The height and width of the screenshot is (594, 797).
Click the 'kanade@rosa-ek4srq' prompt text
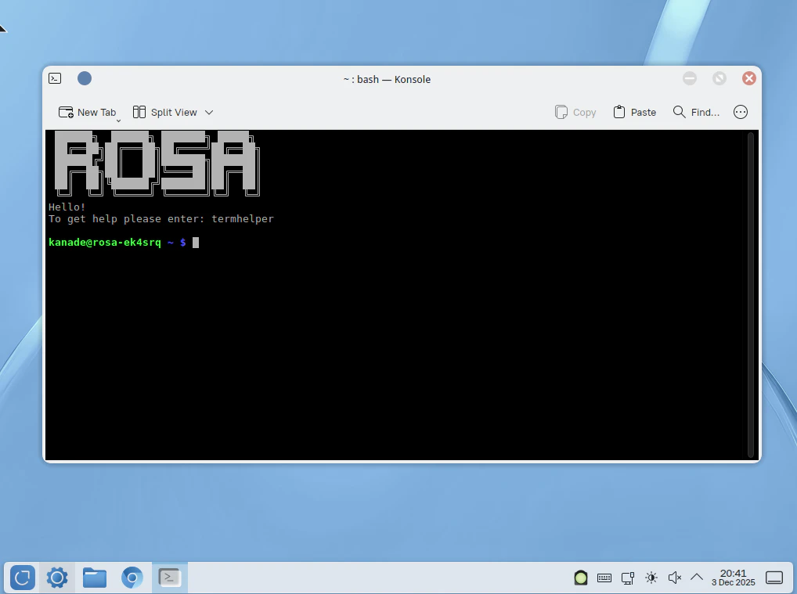105,243
